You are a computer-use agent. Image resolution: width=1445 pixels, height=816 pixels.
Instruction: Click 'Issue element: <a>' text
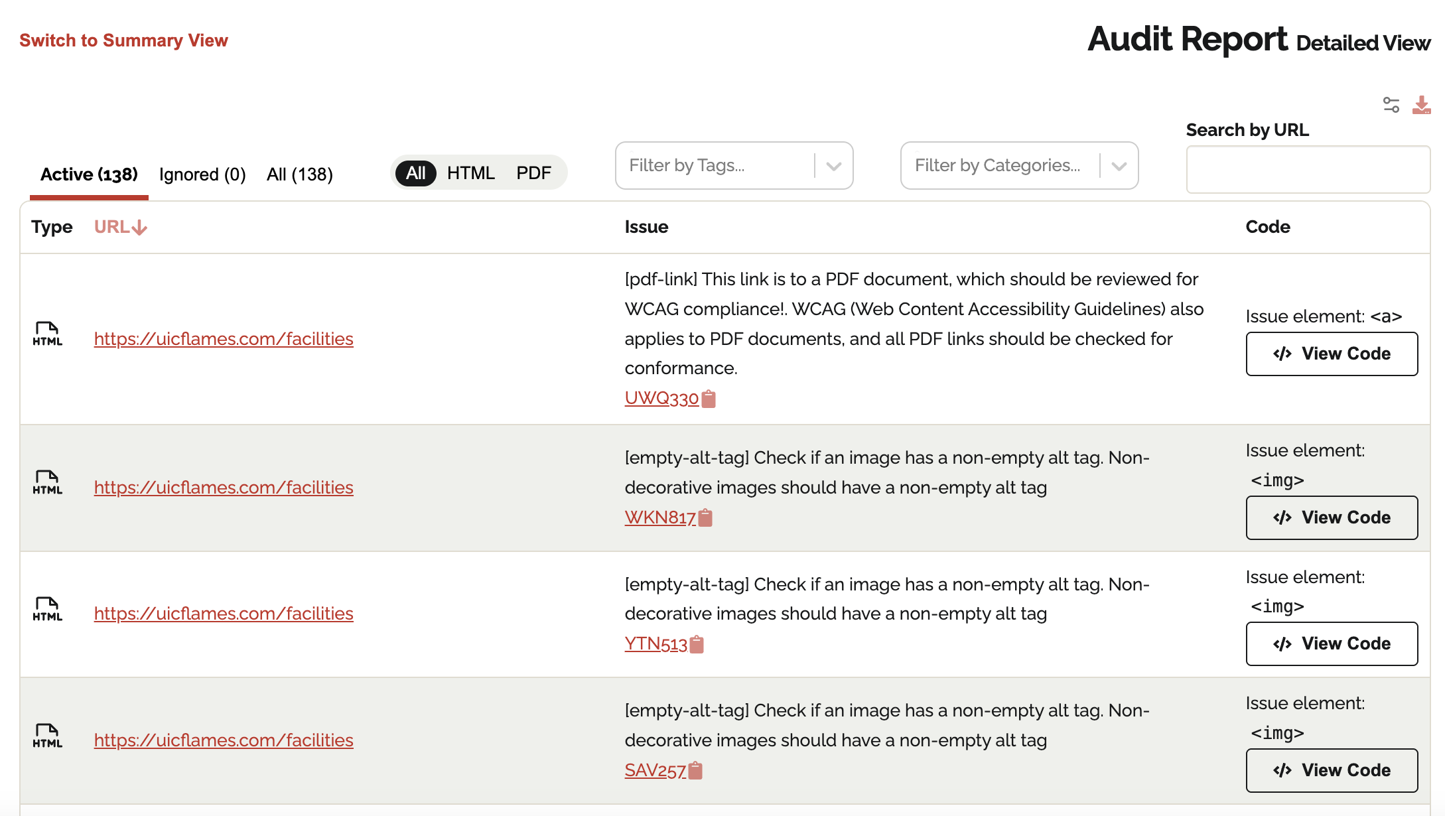click(1324, 316)
